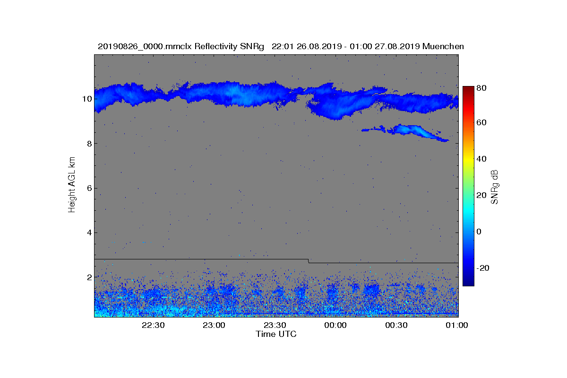Click the colorbar value 40
The width and height of the screenshot is (567, 378).
point(482,159)
